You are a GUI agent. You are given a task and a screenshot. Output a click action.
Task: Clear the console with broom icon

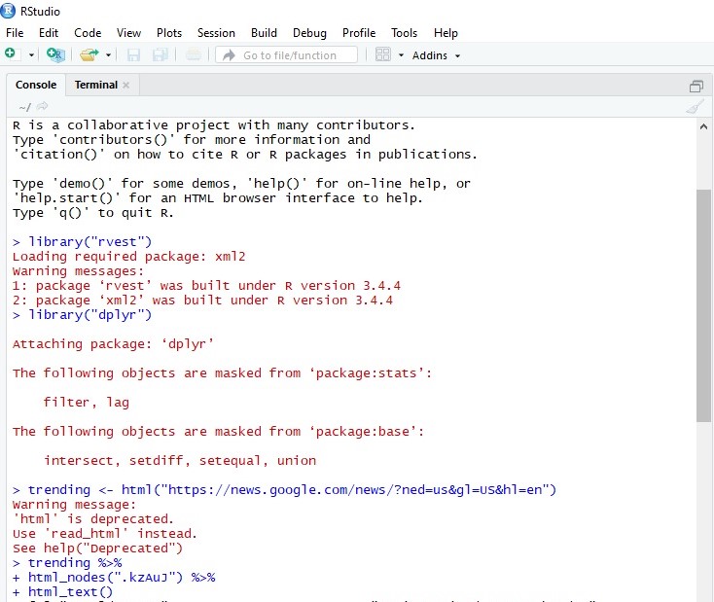pyautogui.click(x=695, y=107)
